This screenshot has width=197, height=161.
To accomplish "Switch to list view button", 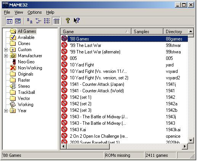I will click(47, 21).
